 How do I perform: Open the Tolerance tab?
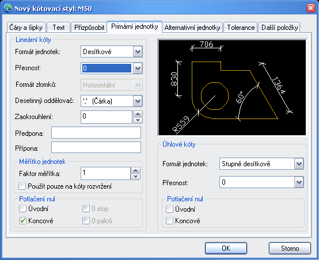pyautogui.click(x=241, y=28)
